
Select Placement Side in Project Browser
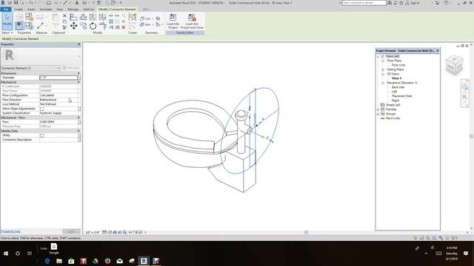tap(401, 96)
